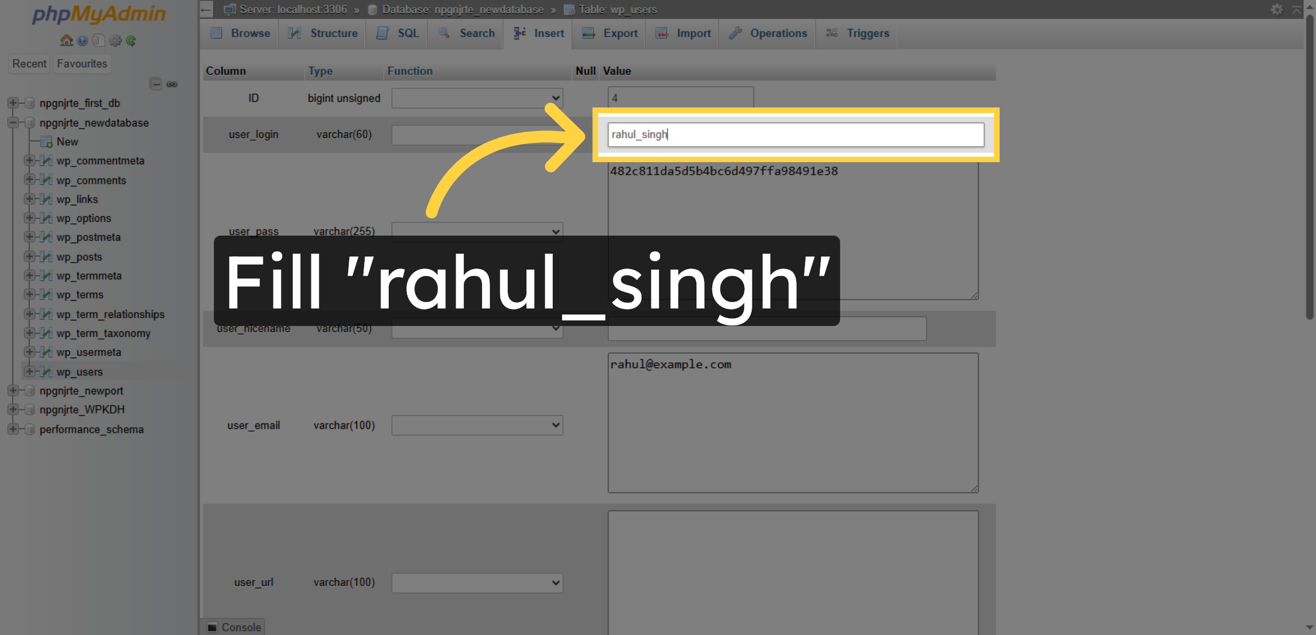1316x635 pixels.
Task: Open navigation panel settings gear
Action: pyautogui.click(x=115, y=41)
